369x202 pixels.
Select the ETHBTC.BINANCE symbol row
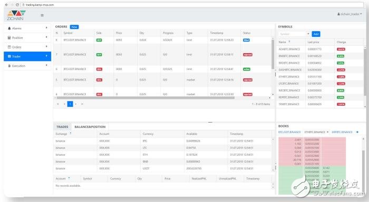pos(320,77)
